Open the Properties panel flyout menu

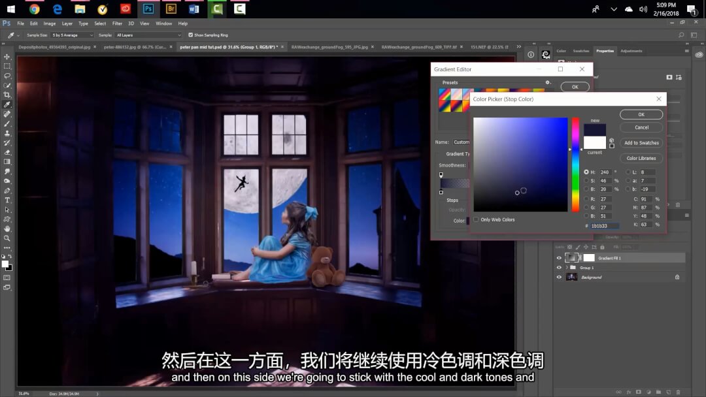[x=686, y=51]
